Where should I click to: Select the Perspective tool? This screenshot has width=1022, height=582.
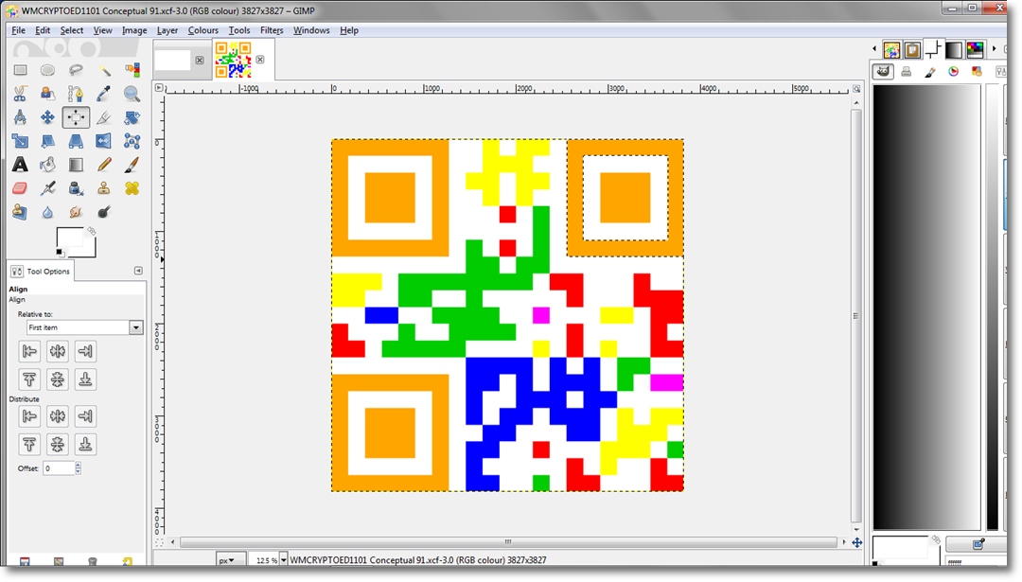click(x=76, y=141)
